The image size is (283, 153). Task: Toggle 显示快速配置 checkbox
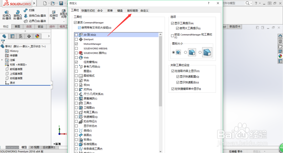coord(178,76)
